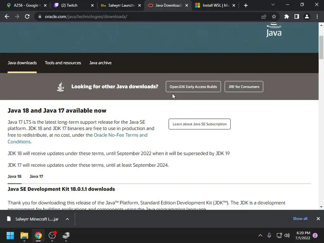Close the Java Downloads tab
This screenshot has height=243, width=324.
point(187,5)
